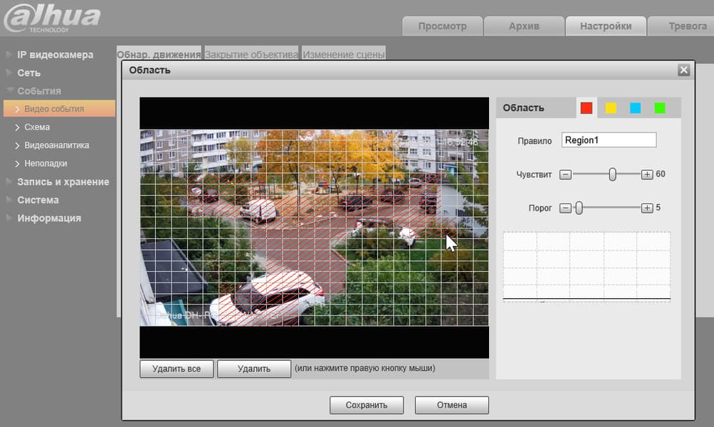Decrease sensitivity with minus button
714x427 pixels.
tap(565, 174)
